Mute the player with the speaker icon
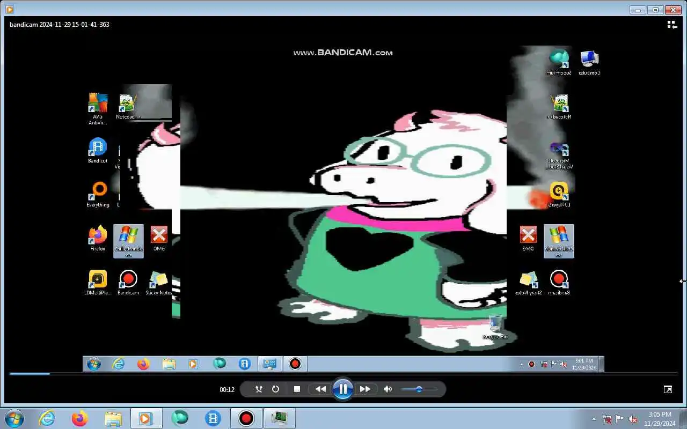This screenshot has width=687, height=429. [x=388, y=389]
